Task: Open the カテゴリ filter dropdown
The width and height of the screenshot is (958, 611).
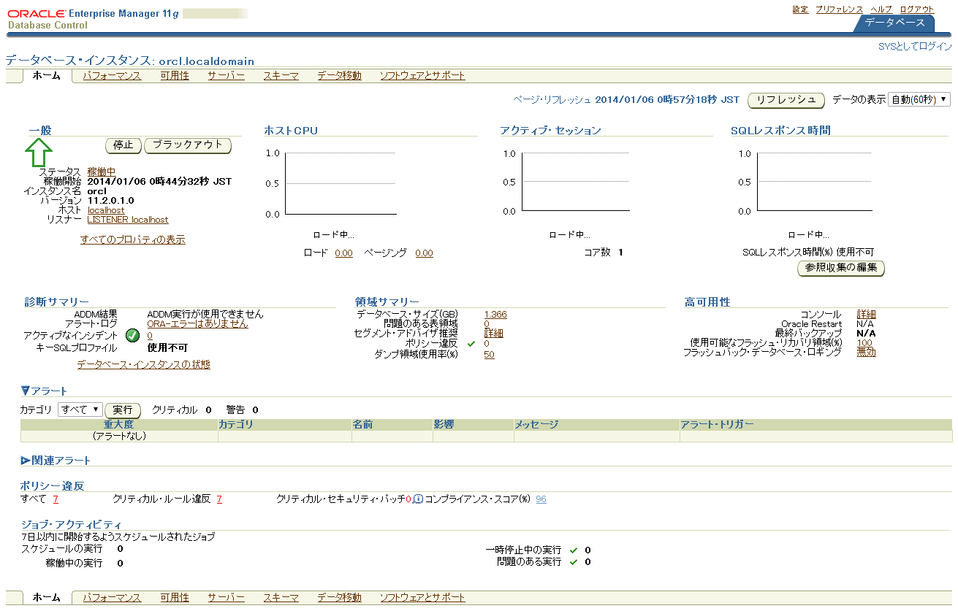Action: click(x=80, y=410)
